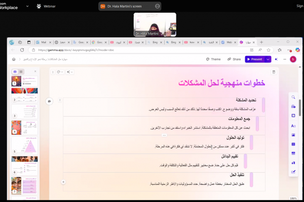Click the AI sparkle icon near Present
Screen dimensions: 304x202
(x=276, y=59)
